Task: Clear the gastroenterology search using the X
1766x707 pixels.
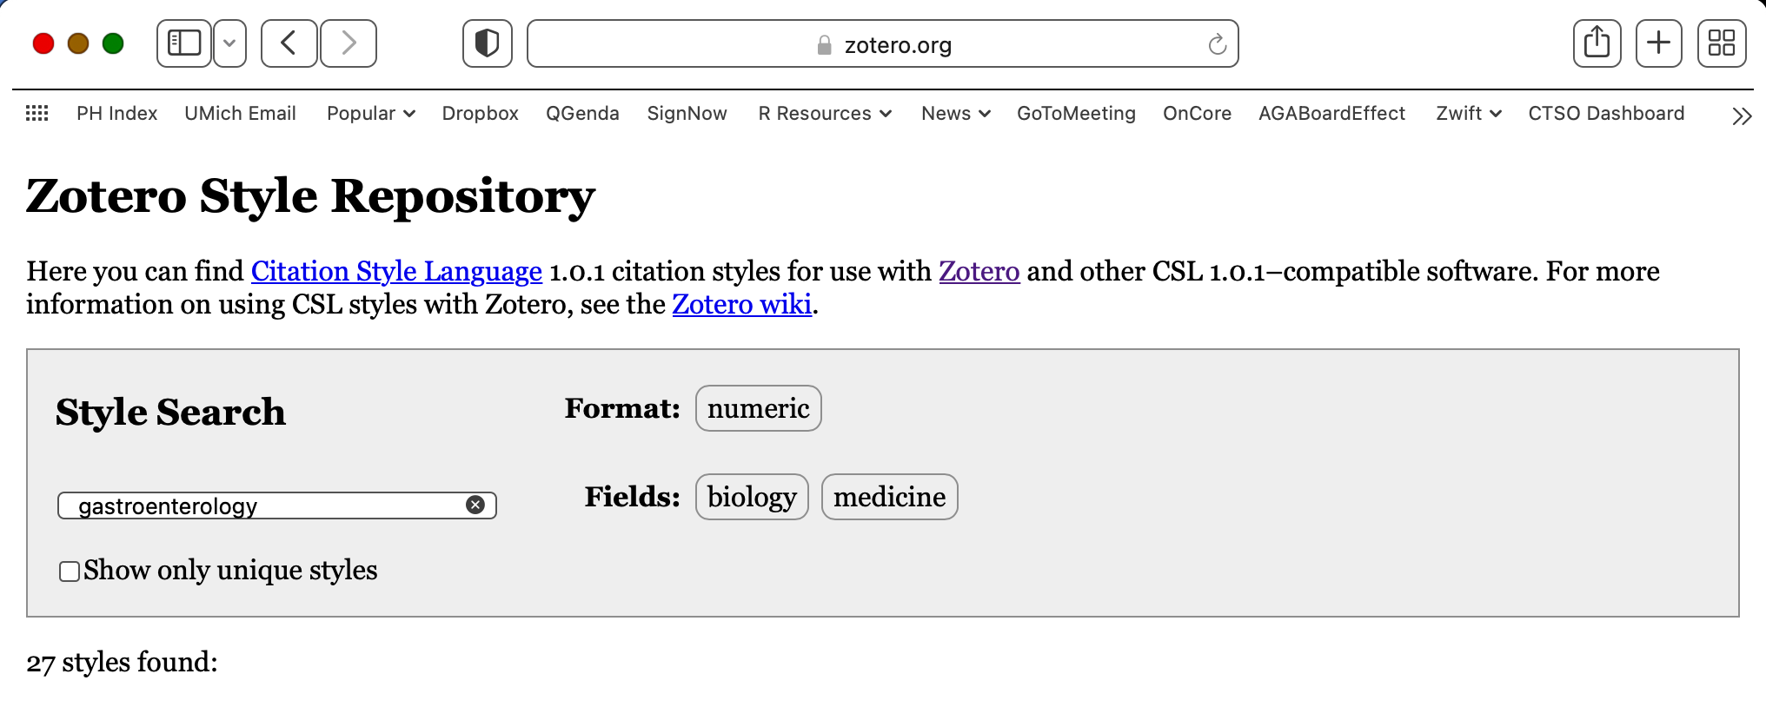Action: [x=475, y=505]
